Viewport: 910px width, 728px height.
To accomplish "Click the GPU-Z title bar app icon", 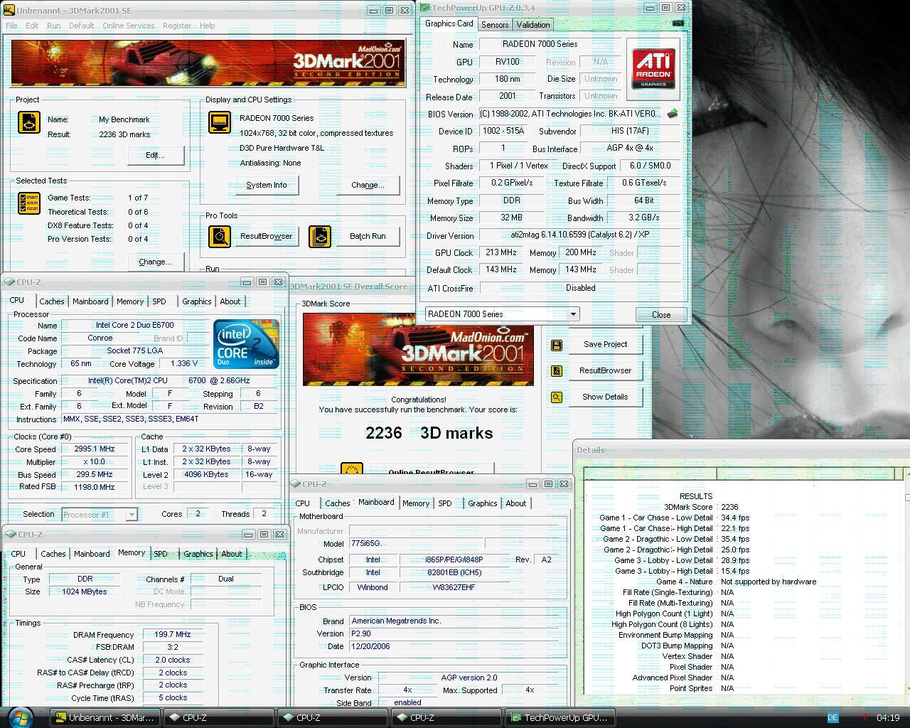I will click(424, 8).
